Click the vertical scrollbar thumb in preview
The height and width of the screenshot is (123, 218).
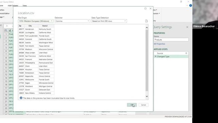point(147,60)
